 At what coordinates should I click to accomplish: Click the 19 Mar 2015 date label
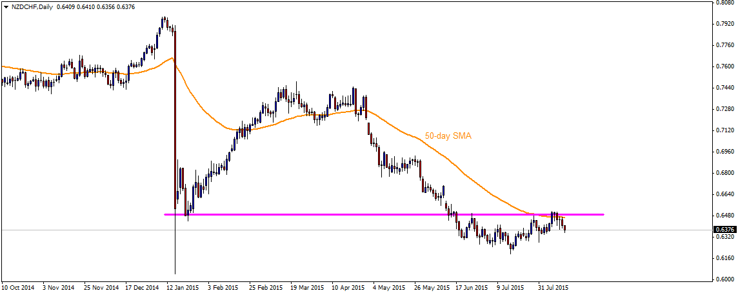306,287
